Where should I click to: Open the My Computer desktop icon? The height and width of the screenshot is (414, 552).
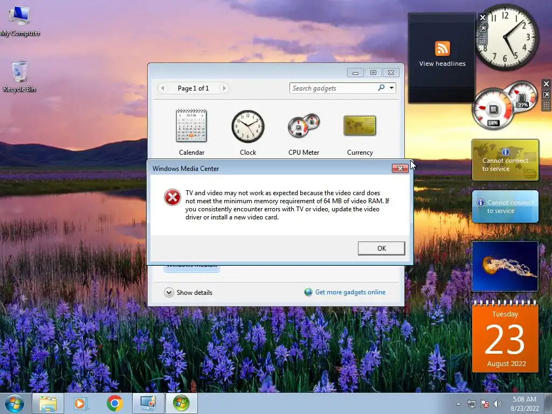point(20,22)
